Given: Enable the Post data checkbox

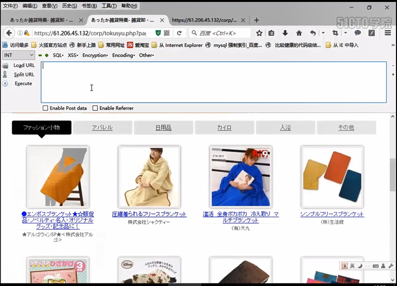Looking at the screenshot, I should pyautogui.click(x=45, y=108).
